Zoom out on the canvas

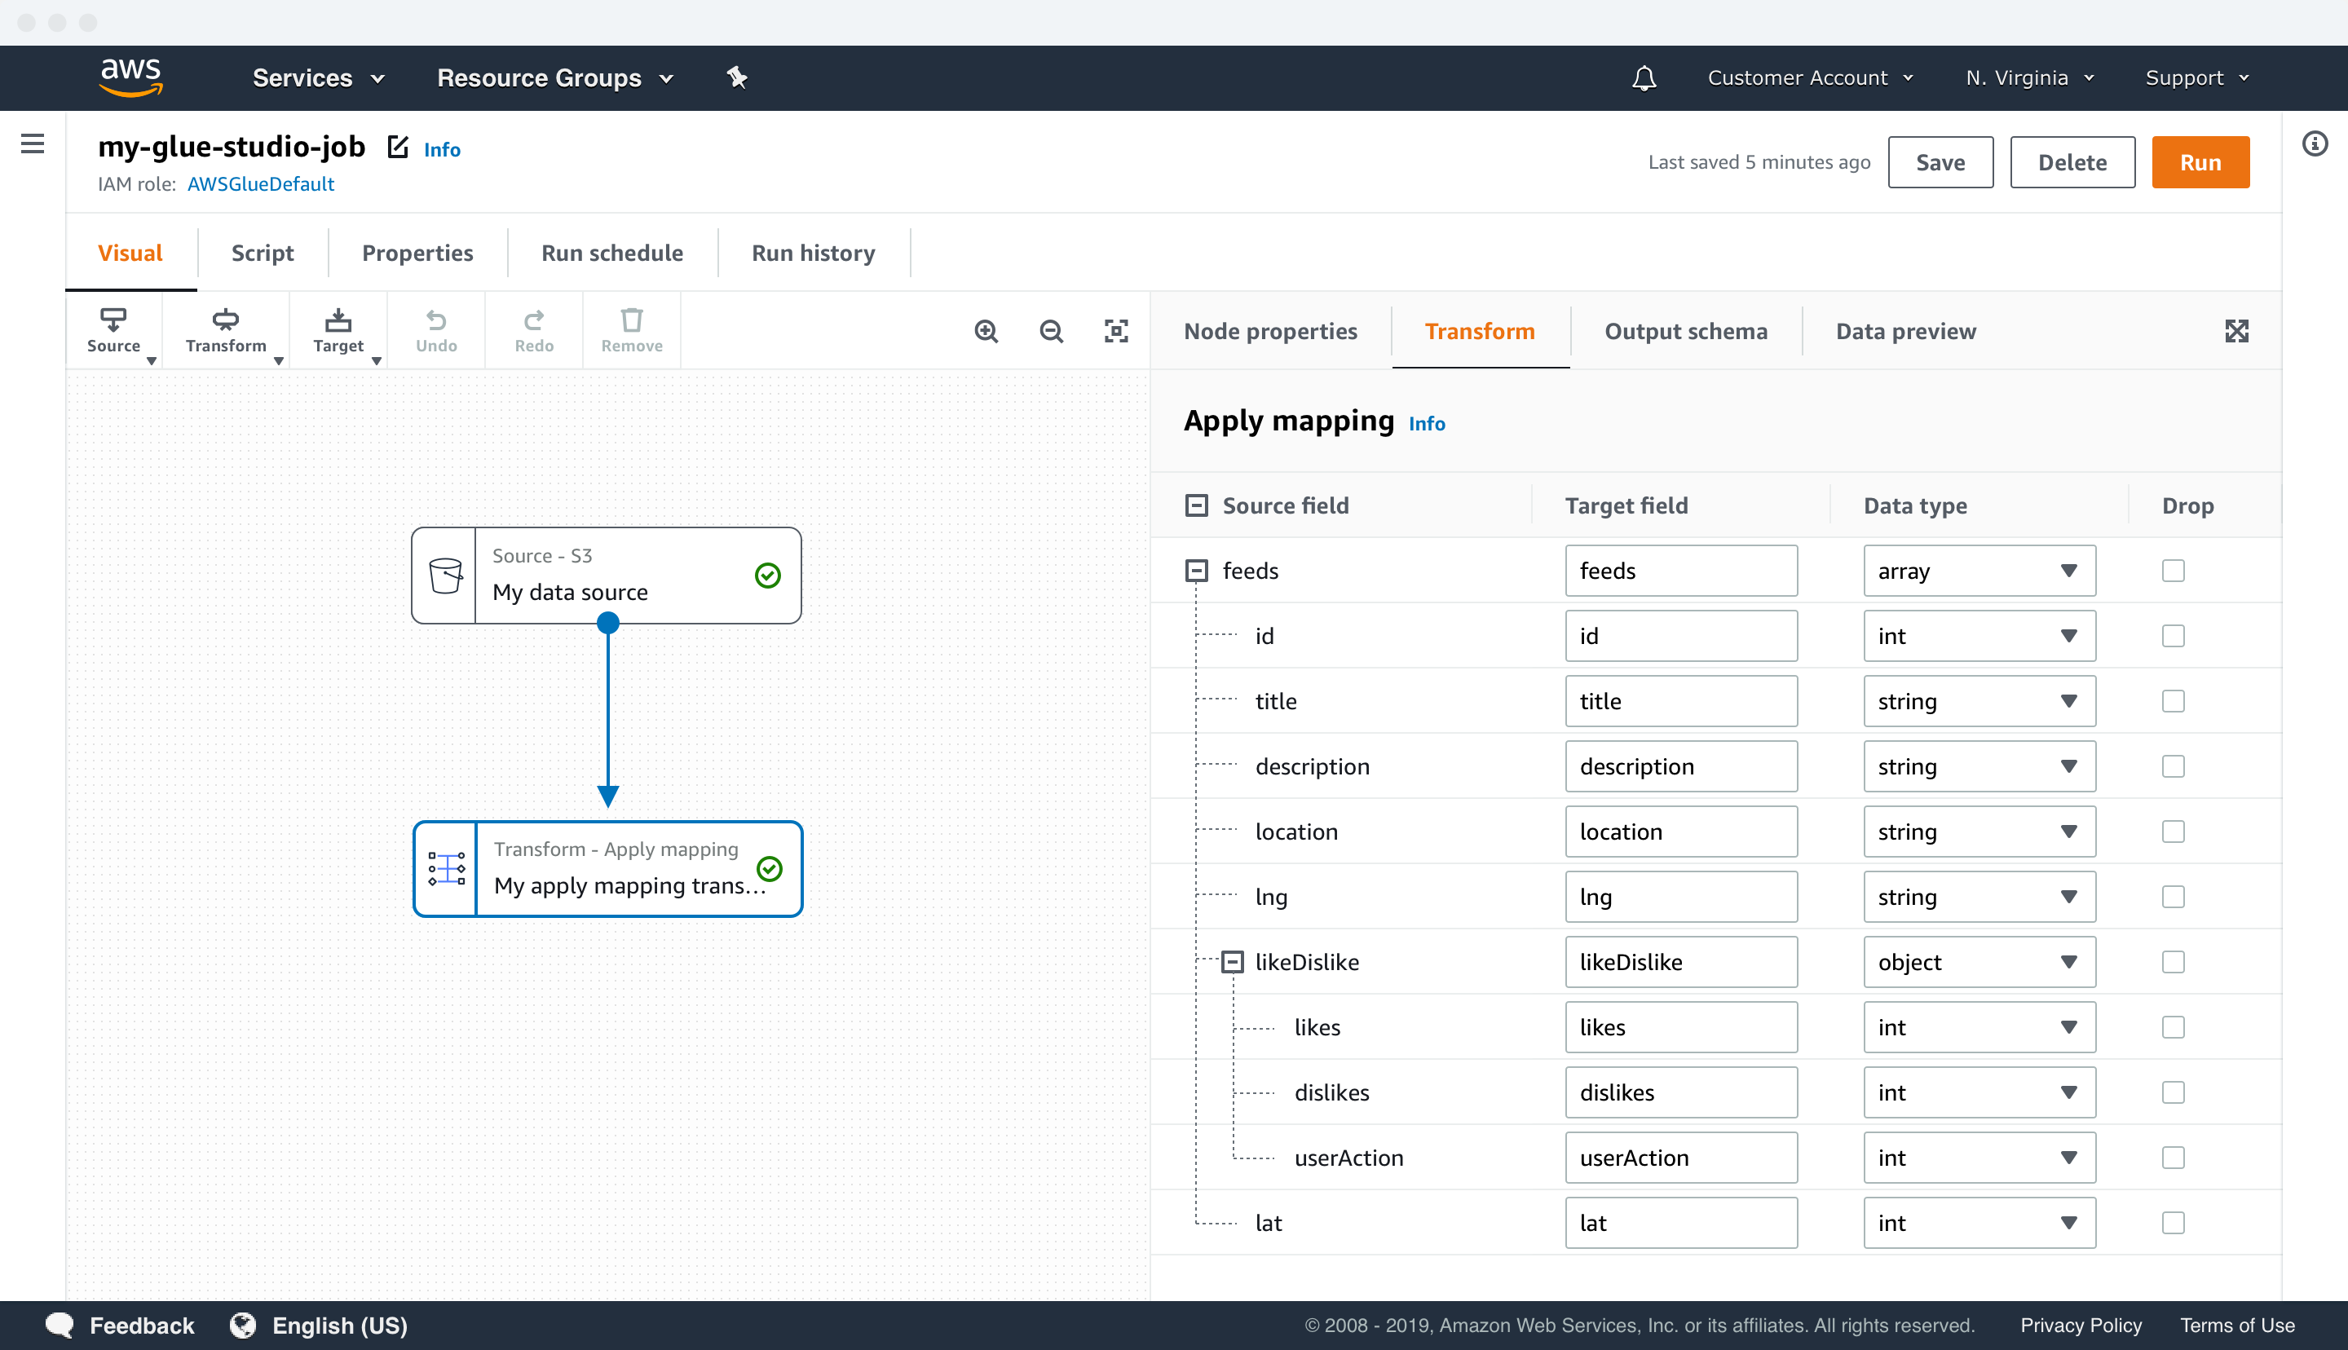(x=1051, y=331)
